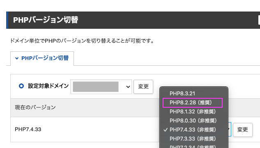Select PHP8.0.30 (非推奨) entry
Screen dimensions: 260x148
pyautogui.click(x=194, y=120)
